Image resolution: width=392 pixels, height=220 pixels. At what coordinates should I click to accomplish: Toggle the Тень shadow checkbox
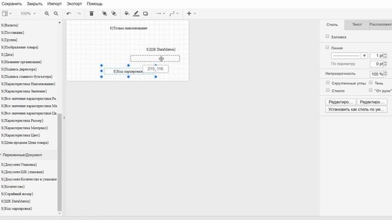tap(371, 82)
